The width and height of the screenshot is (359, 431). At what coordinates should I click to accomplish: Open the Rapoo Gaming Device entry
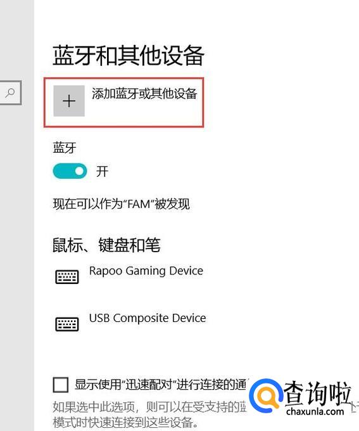tap(146, 271)
